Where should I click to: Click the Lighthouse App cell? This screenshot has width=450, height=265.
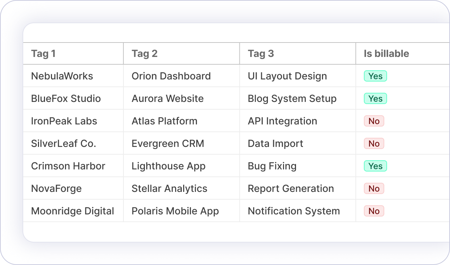click(168, 166)
